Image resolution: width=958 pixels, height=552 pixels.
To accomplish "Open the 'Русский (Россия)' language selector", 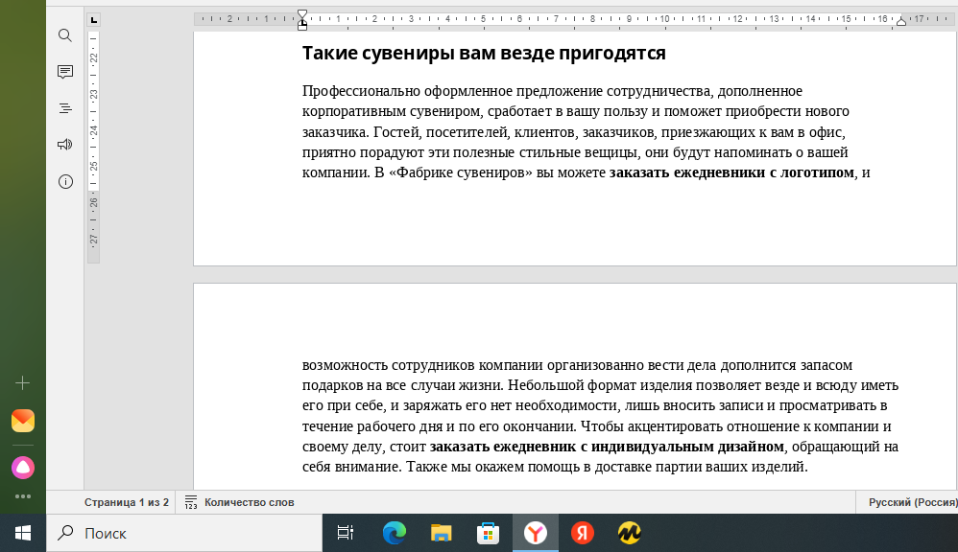I will point(913,502).
